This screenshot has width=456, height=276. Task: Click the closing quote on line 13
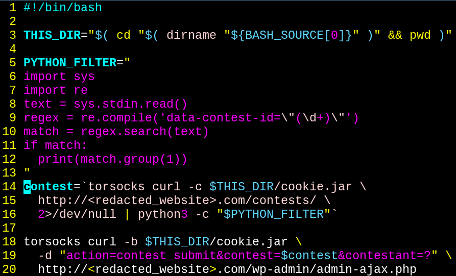pos(27,171)
